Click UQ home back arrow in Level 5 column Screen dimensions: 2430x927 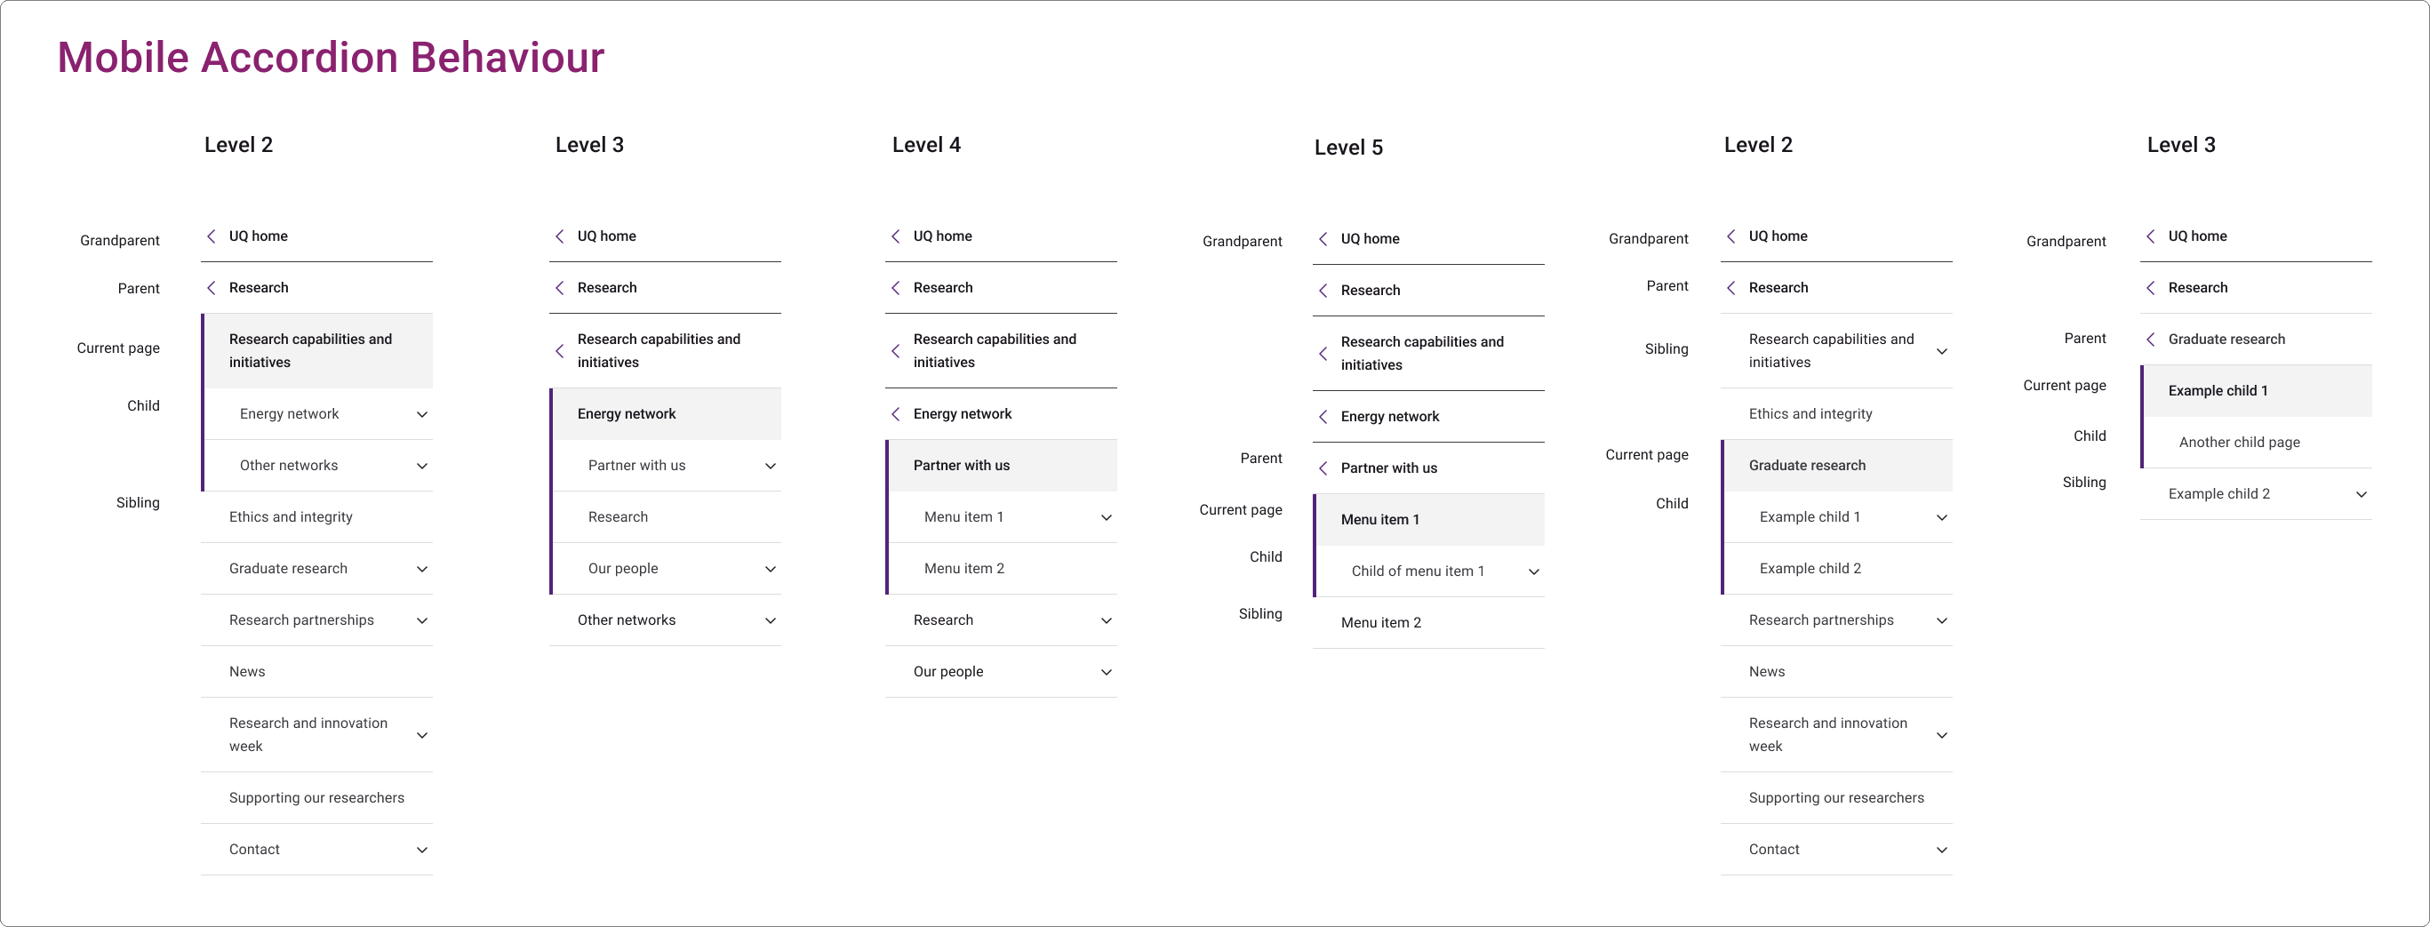tap(1323, 240)
